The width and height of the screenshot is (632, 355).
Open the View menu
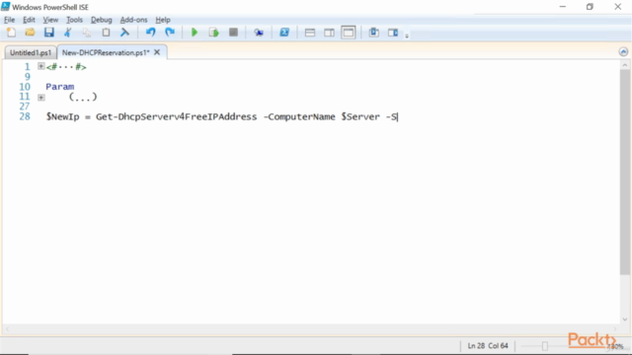click(x=50, y=20)
